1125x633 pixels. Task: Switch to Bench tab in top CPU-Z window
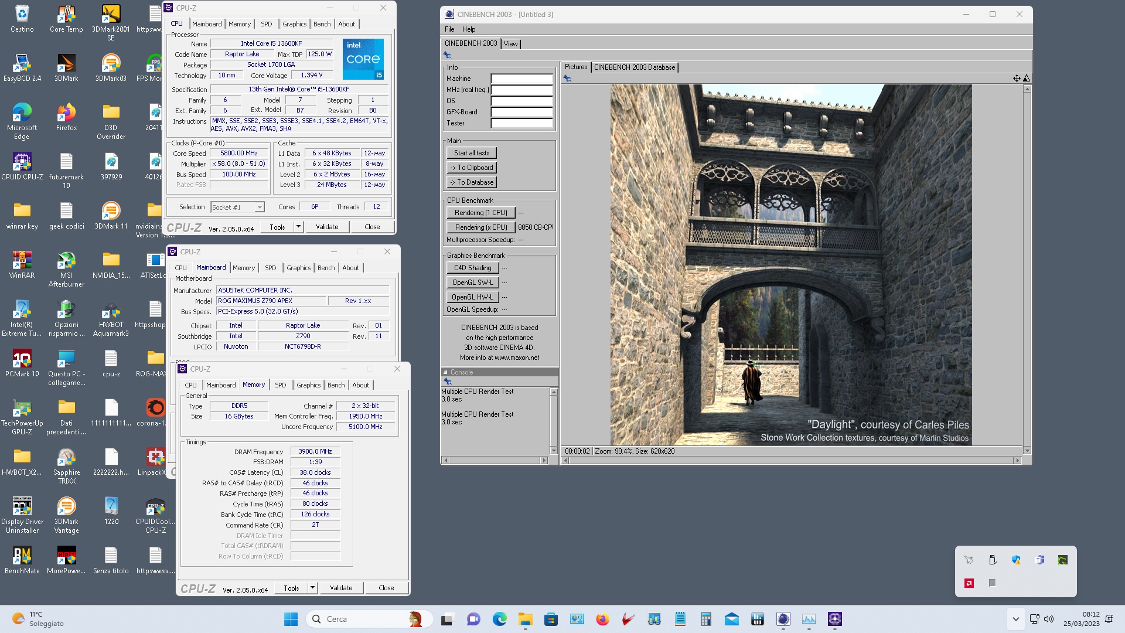coord(322,24)
